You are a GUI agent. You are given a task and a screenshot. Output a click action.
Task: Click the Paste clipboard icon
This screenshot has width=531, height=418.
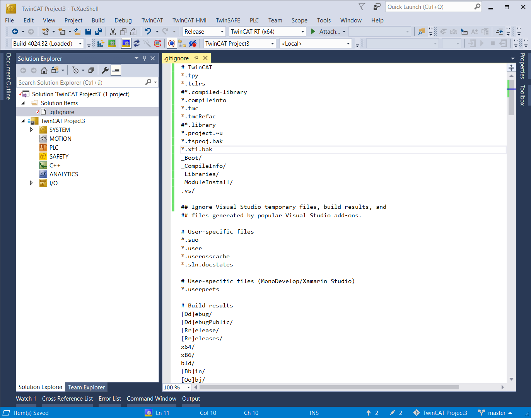133,32
